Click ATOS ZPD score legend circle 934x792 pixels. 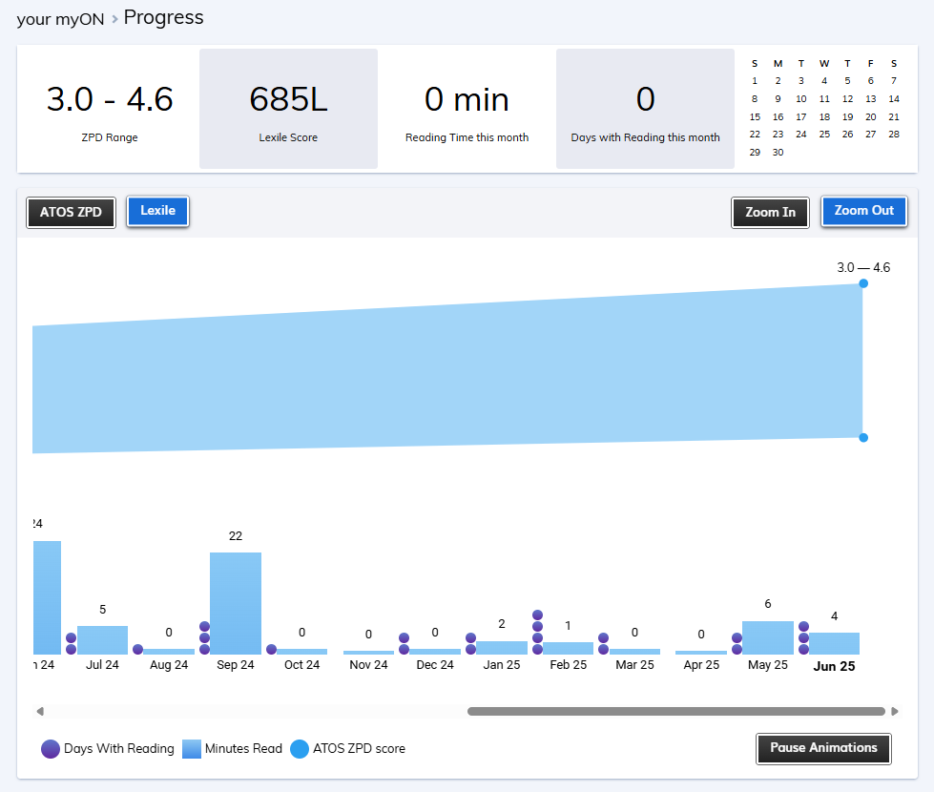(300, 748)
